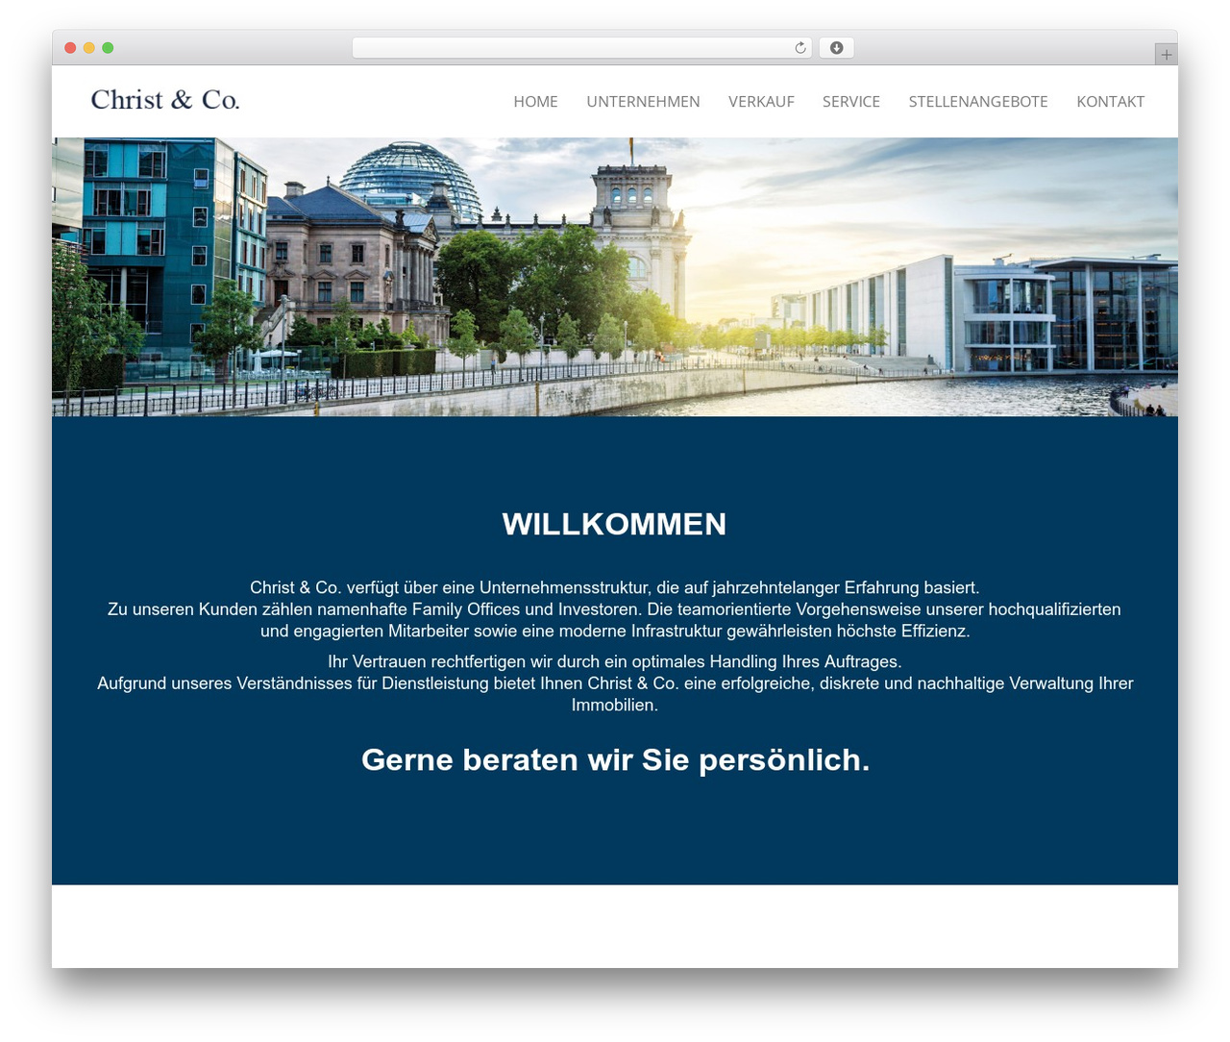Screen dimensions: 1230x1042
Task: Go to the KONTAKT page
Action: click(1110, 102)
